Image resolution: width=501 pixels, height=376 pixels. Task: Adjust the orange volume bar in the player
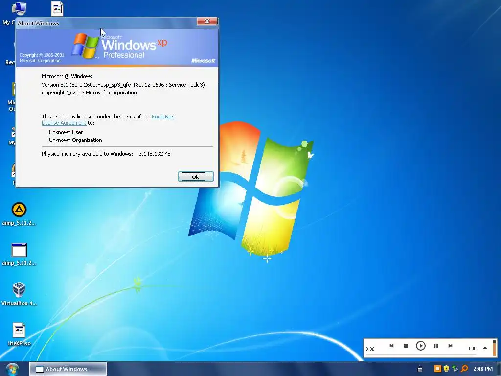pyautogui.click(x=494, y=348)
